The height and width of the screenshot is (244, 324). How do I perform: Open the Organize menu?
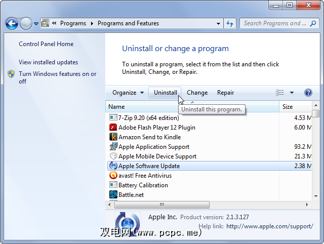128,93
